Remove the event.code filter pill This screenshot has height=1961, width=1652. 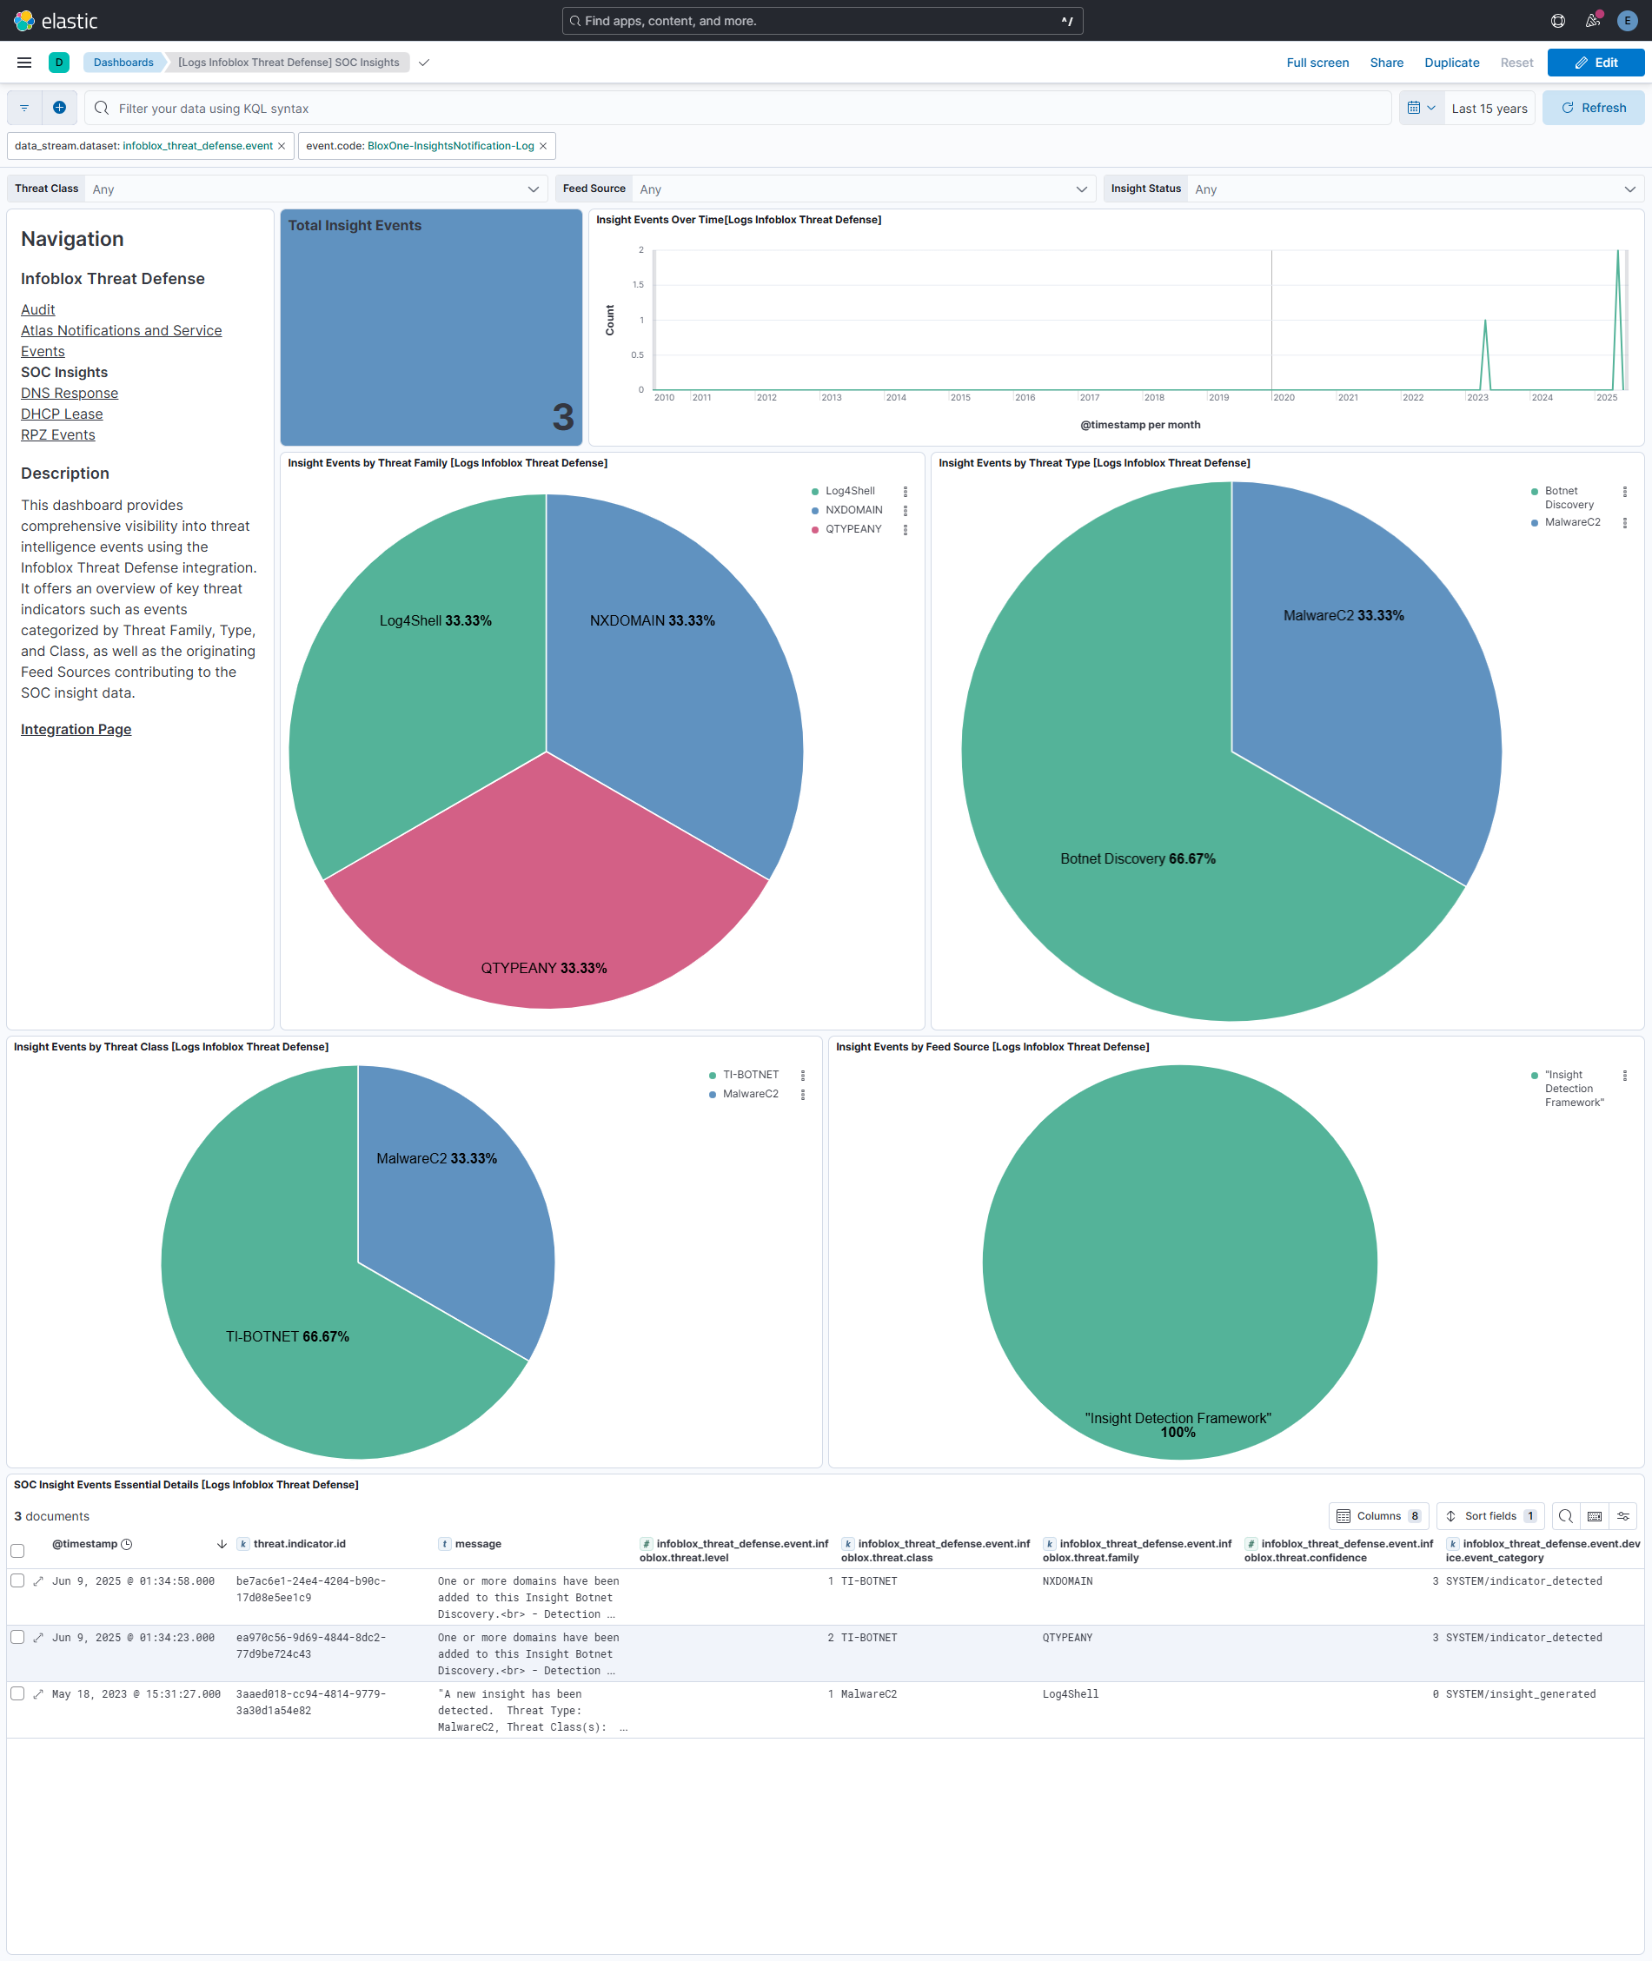point(543,146)
